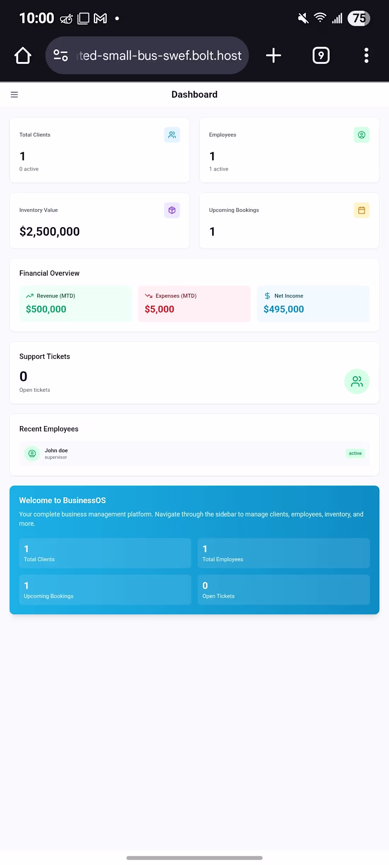Open a new browser tab
389x865 pixels.
pyautogui.click(x=273, y=56)
